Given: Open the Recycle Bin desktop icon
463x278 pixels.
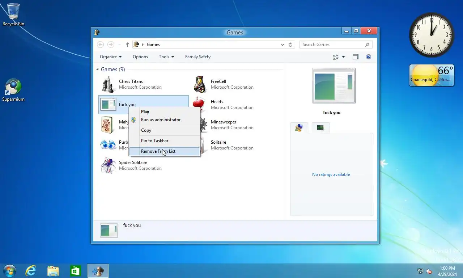Looking at the screenshot, I should click(x=13, y=14).
